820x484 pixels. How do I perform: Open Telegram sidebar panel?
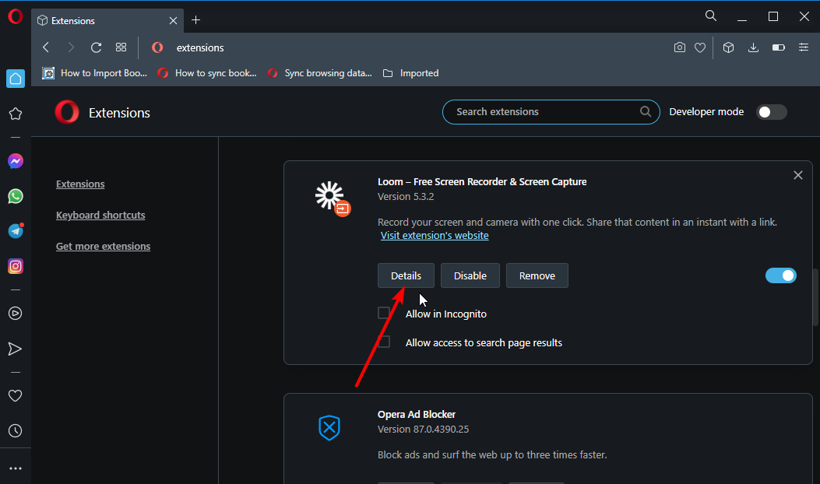click(x=15, y=231)
